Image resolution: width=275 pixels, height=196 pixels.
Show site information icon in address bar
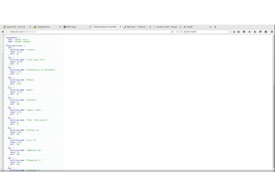[x=7, y=32]
